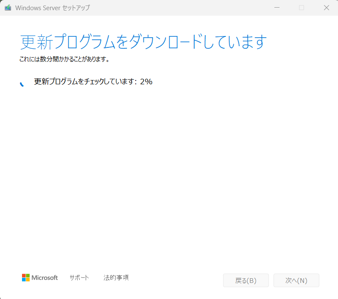Click the Windows Server setup title bar icon

click(8, 8)
